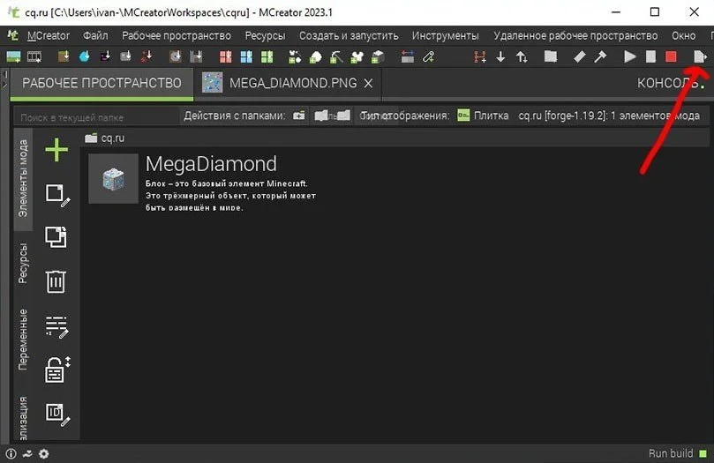Click the MegaDiamond element title

[211, 164]
